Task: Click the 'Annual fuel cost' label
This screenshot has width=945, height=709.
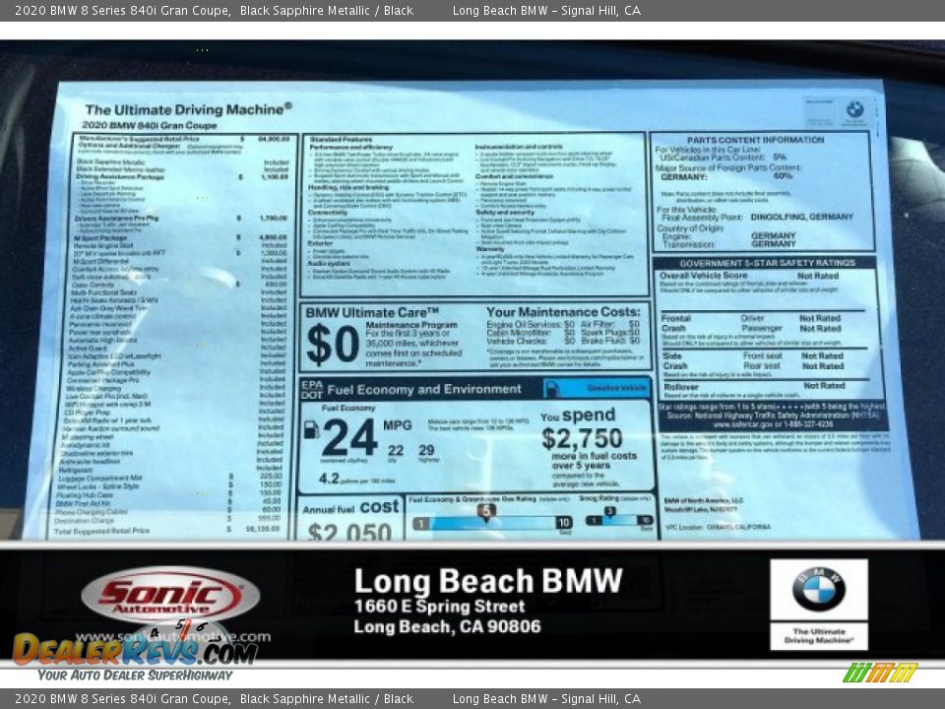Action: click(x=350, y=508)
